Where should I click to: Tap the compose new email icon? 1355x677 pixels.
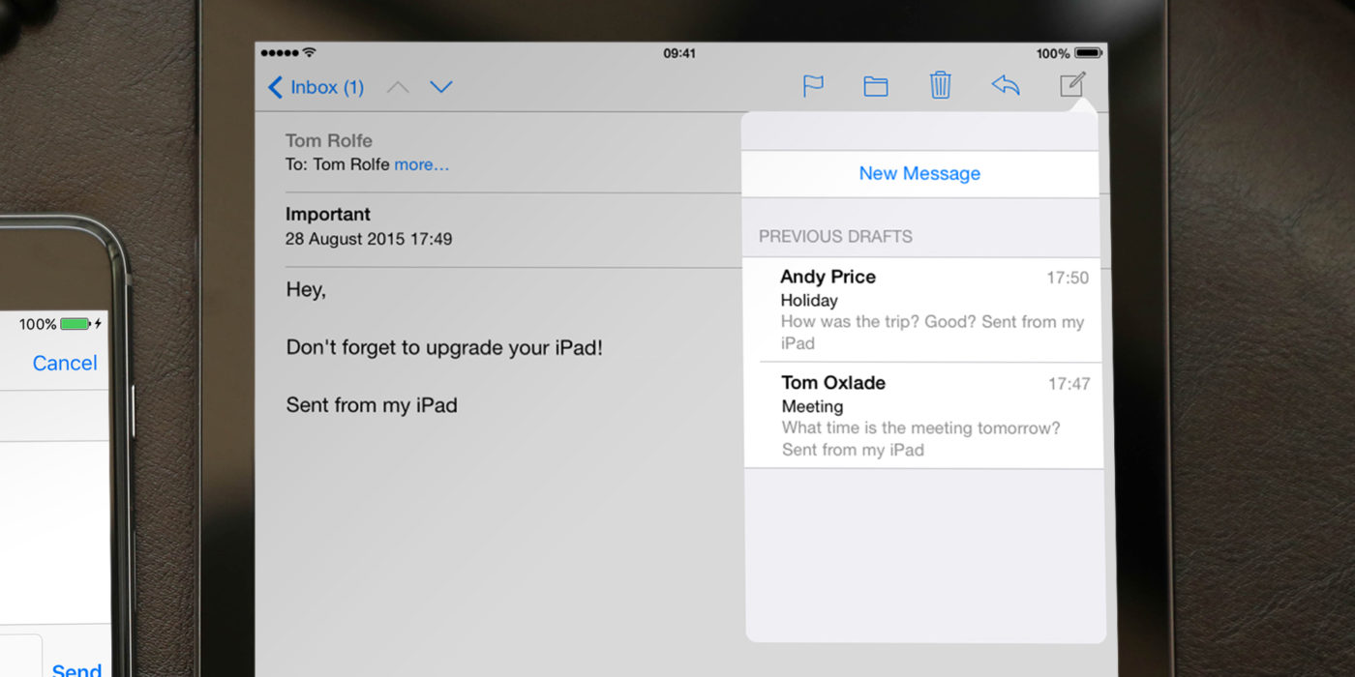click(1072, 84)
